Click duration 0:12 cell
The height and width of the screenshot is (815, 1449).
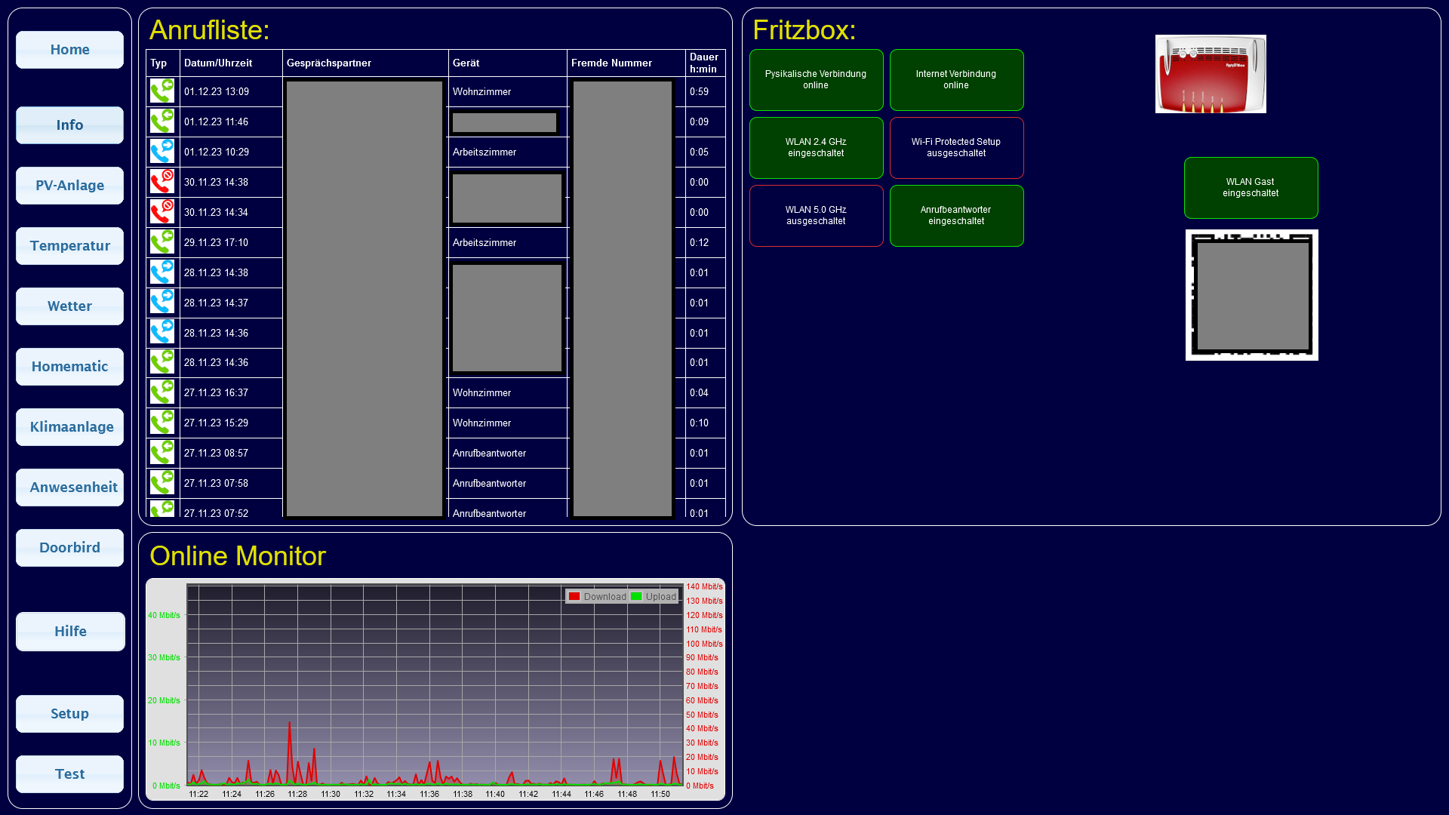(705, 243)
